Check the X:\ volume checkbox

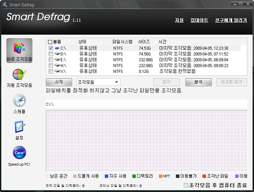tap(51, 71)
